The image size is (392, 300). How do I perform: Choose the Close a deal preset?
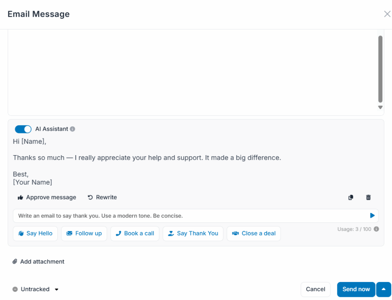coord(253,234)
